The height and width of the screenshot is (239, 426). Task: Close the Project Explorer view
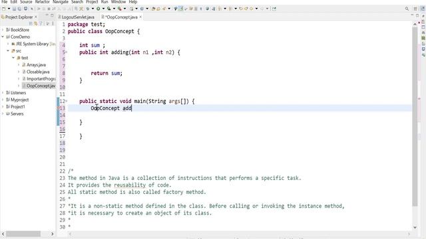35,17
